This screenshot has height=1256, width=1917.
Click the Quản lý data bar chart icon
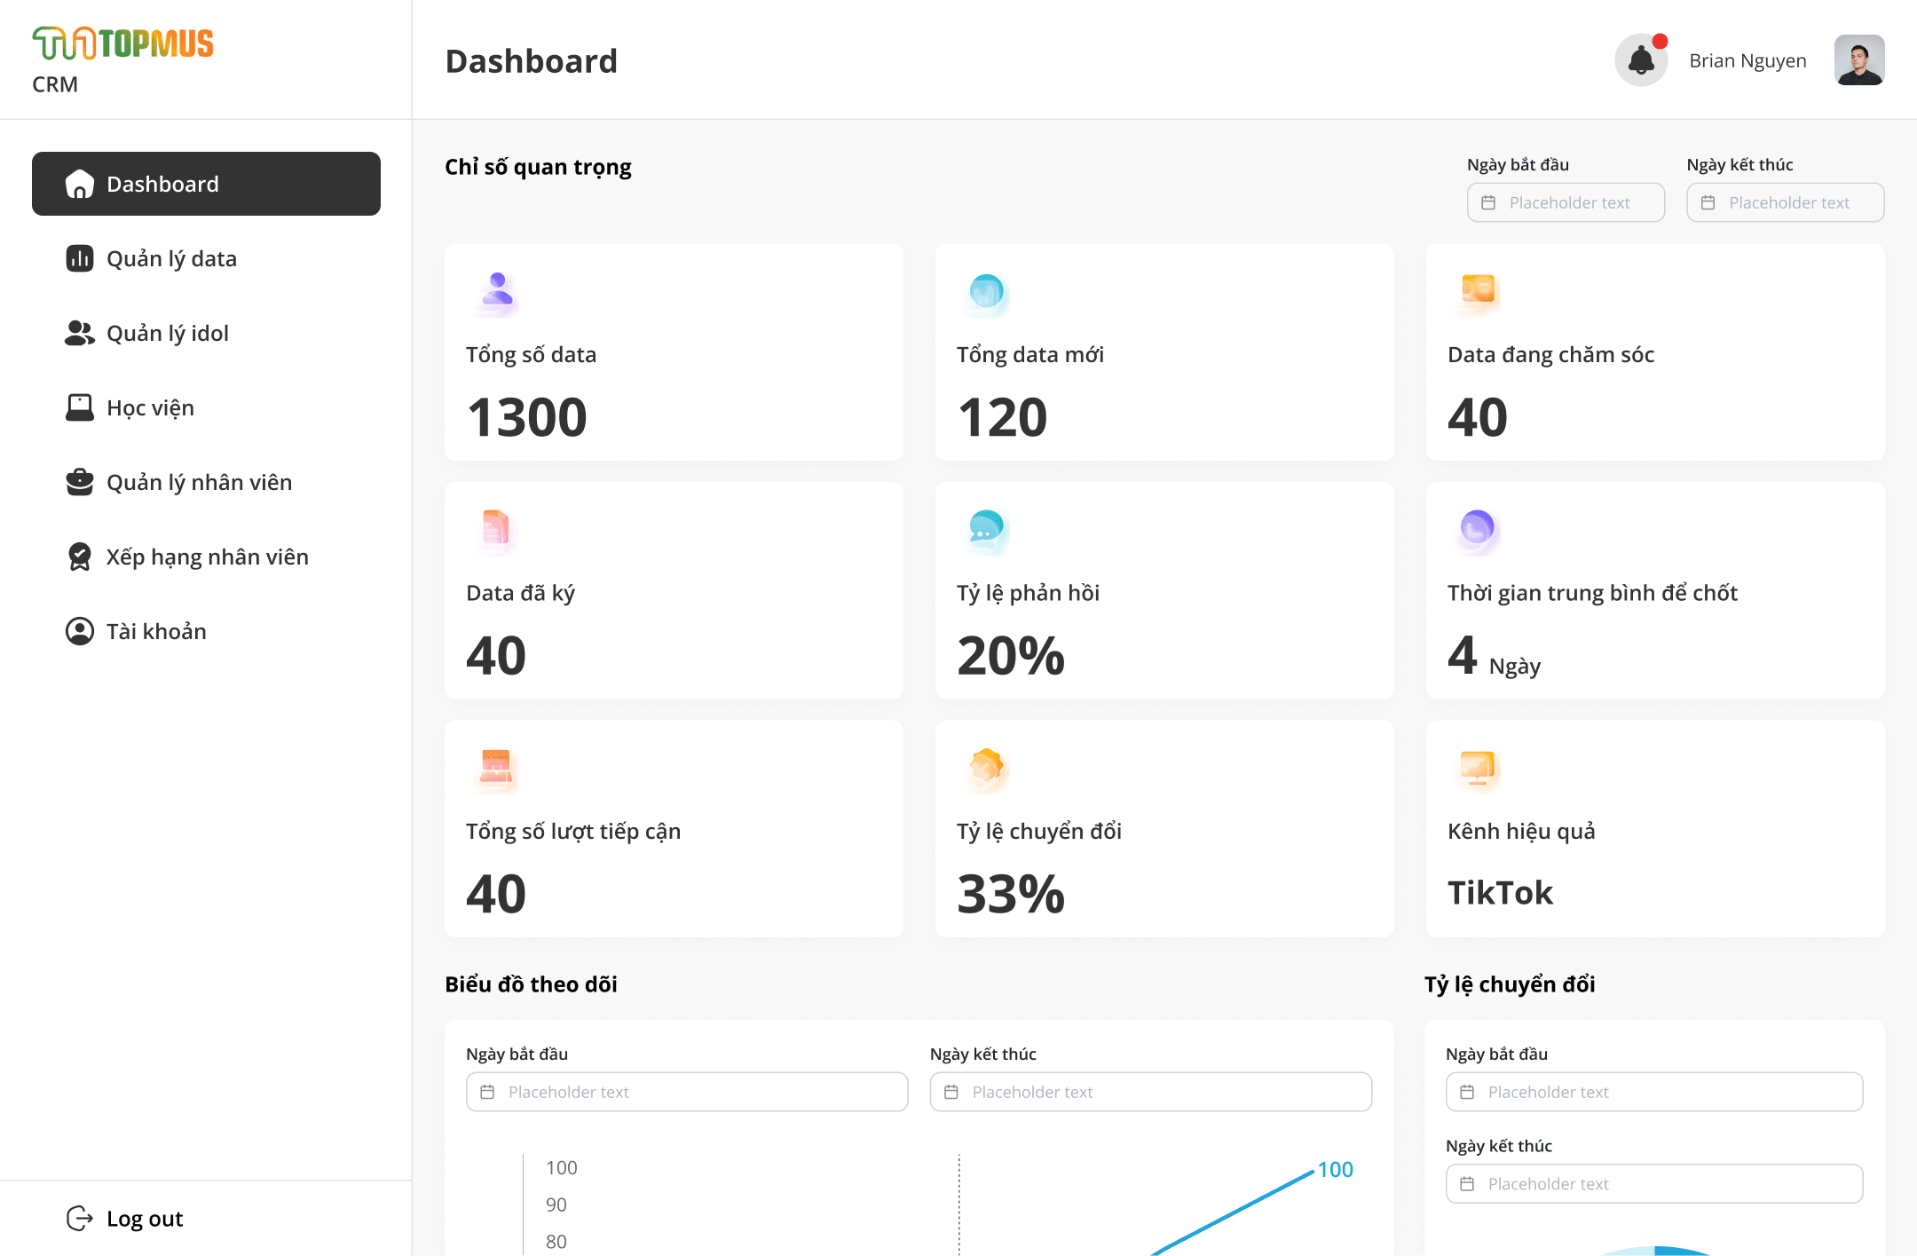tap(80, 258)
